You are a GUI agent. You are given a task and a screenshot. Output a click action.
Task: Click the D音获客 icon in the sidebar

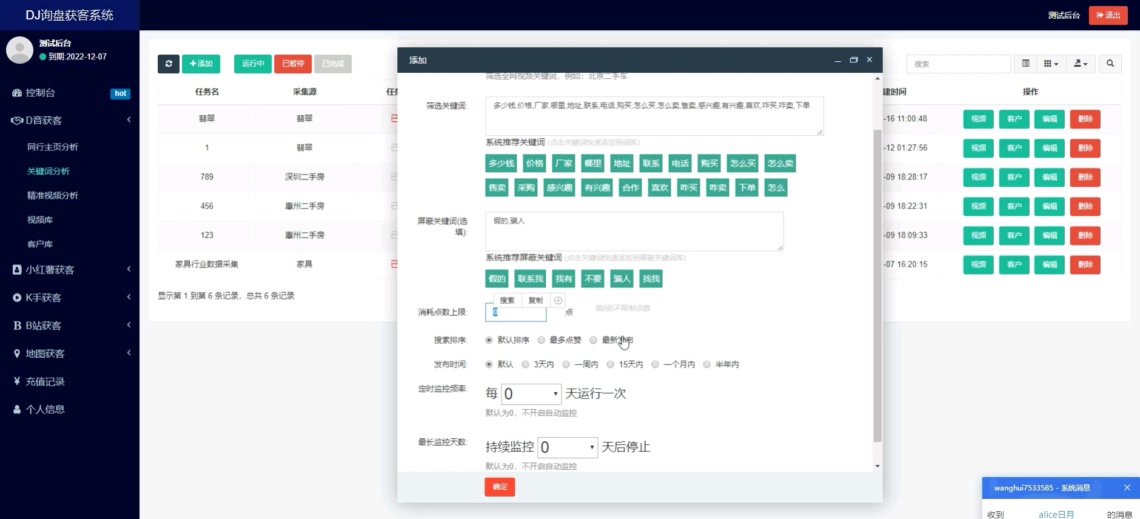pyautogui.click(x=17, y=121)
